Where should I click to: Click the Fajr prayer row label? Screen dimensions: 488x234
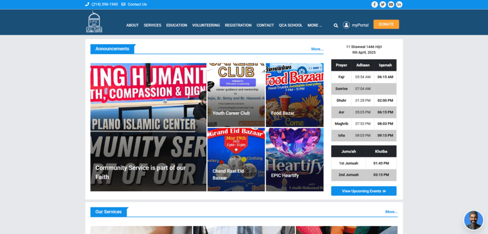(x=341, y=77)
